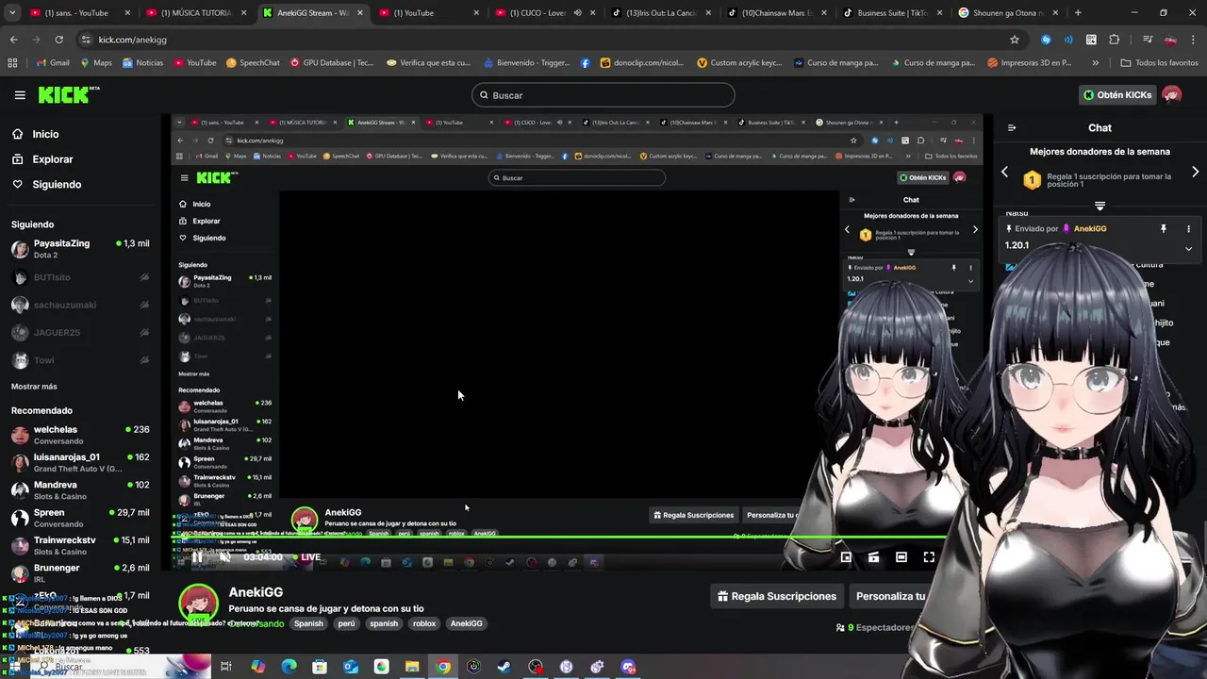This screenshot has height=679, width=1207.
Task: Switch to the Shounen ga Otona tab
Action: point(1009,13)
